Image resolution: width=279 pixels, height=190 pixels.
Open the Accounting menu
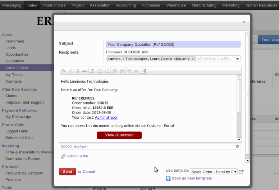(126, 5)
